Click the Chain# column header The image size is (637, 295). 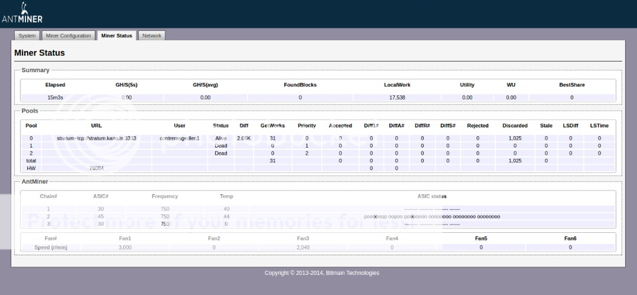coord(49,196)
